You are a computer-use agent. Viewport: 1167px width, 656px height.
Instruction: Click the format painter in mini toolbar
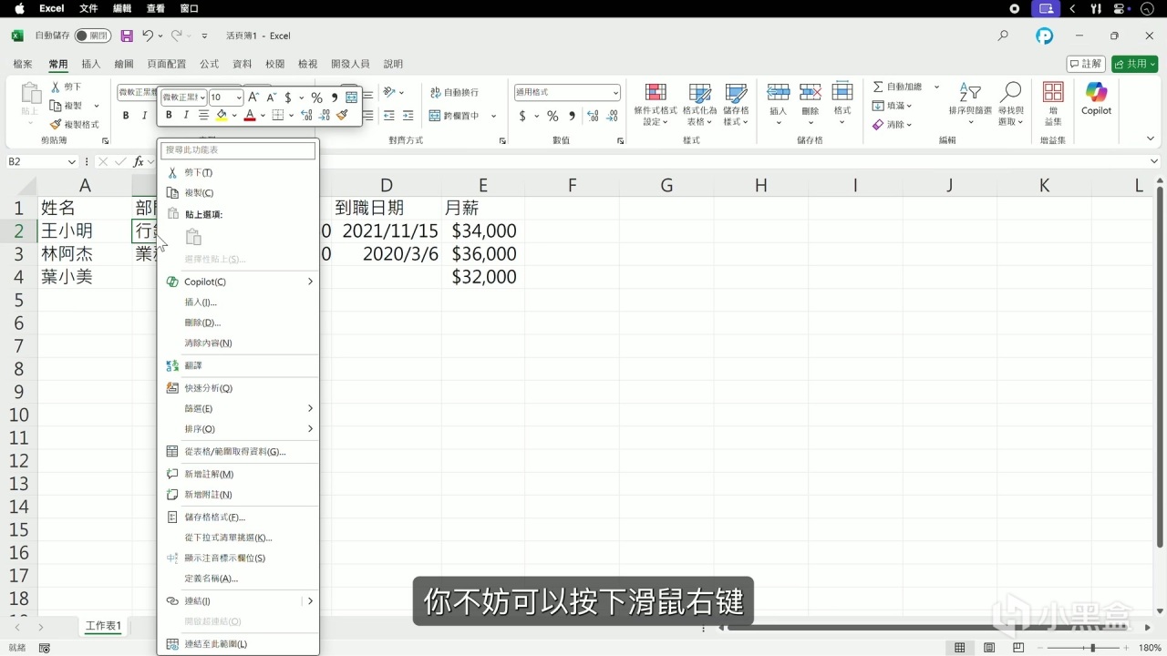coord(342,115)
